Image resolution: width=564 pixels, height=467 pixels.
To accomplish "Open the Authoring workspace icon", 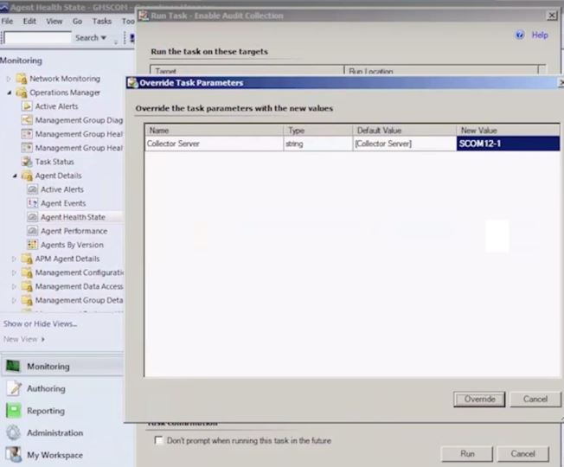I will point(14,389).
